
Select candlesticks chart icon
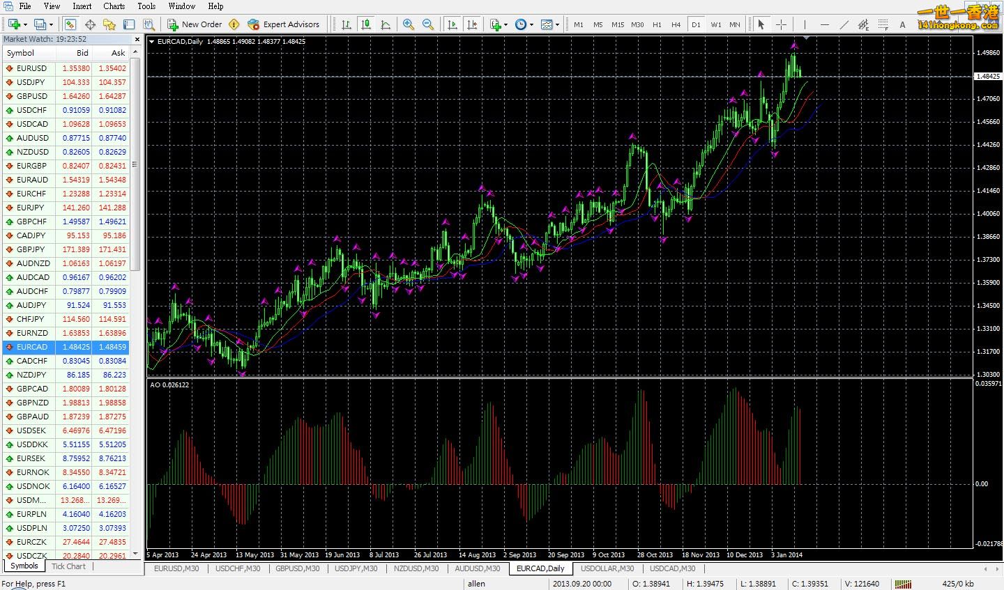[x=366, y=24]
